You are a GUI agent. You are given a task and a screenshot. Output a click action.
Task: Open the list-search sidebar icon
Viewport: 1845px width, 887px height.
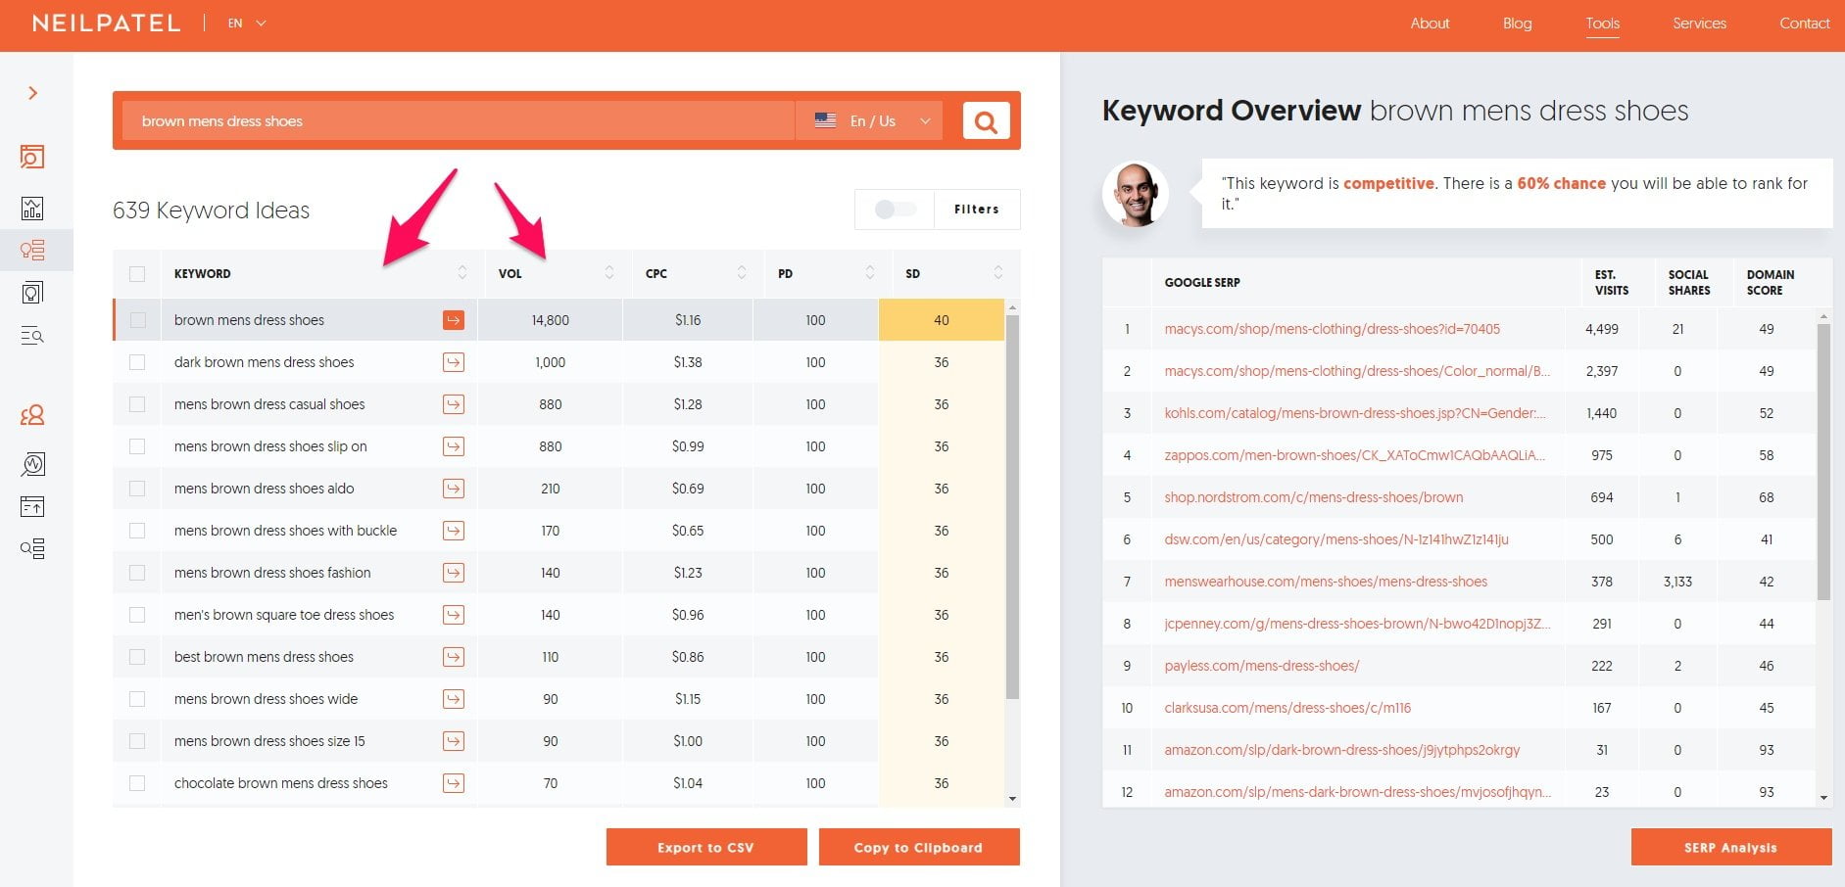pyautogui.click(x=32, y=336)
